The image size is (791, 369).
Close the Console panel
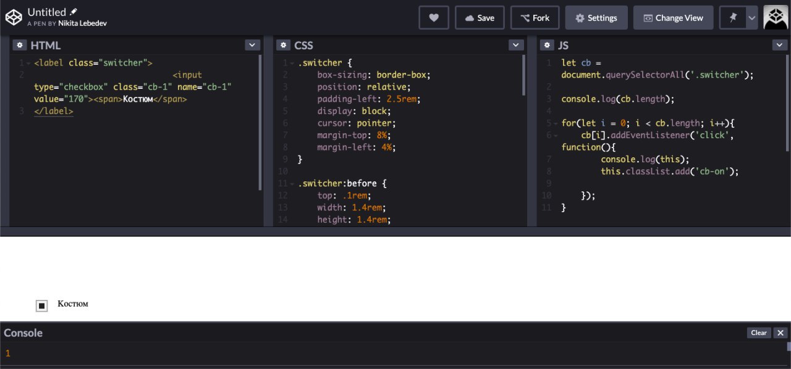780,333
